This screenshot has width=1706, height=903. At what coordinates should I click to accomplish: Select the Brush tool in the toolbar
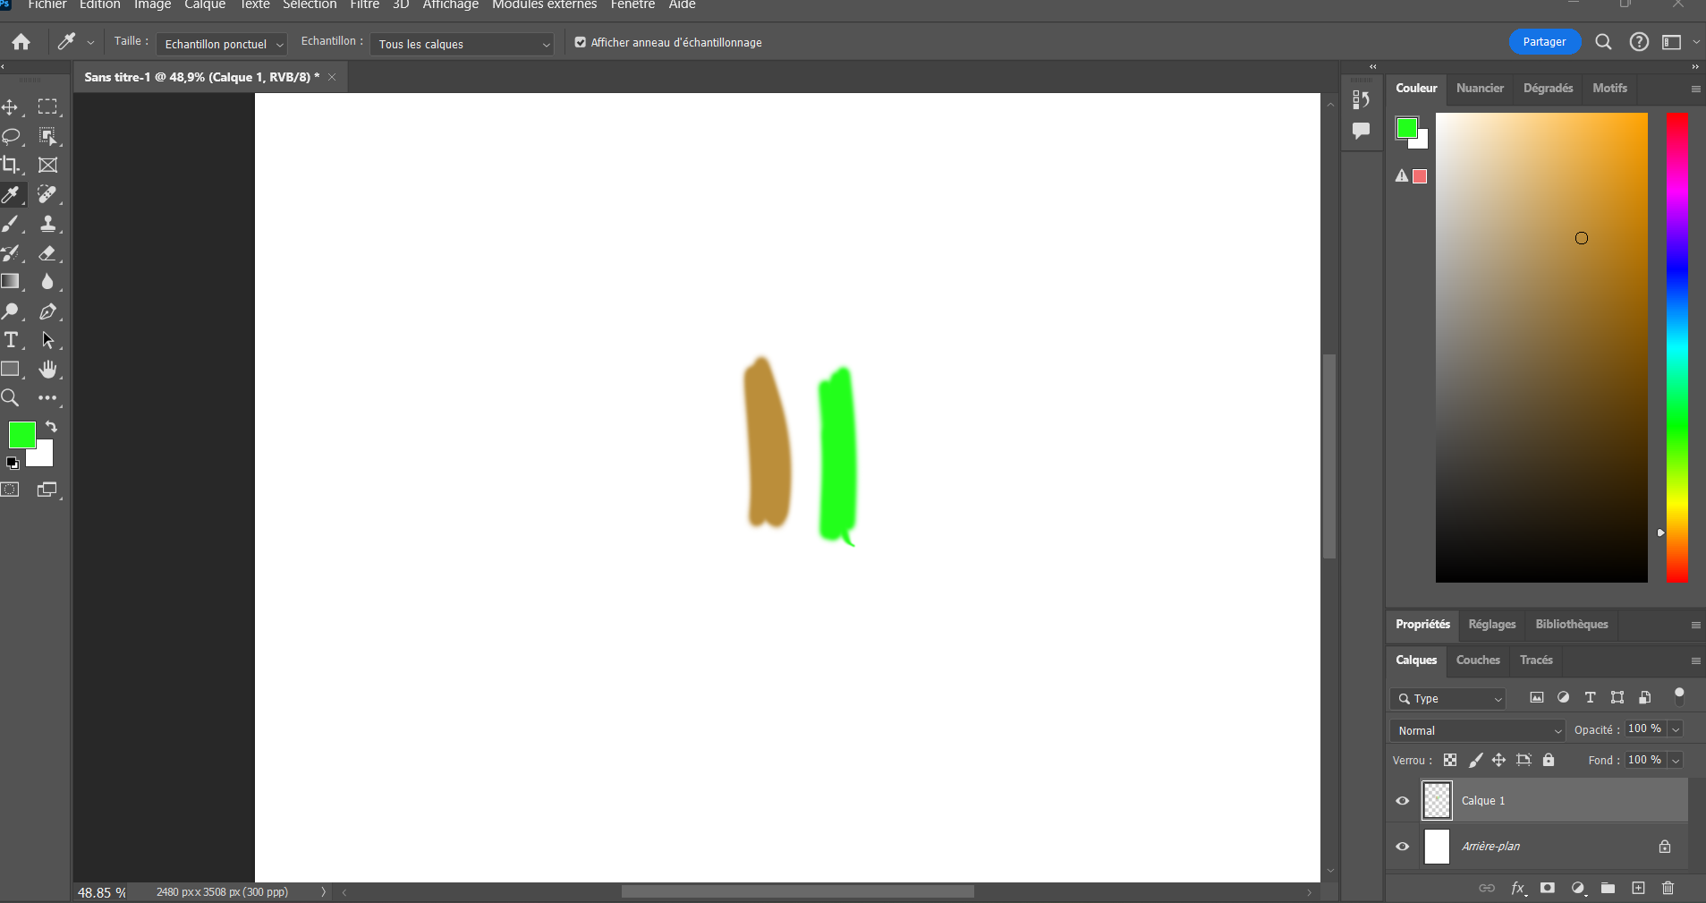pos(12,224)
